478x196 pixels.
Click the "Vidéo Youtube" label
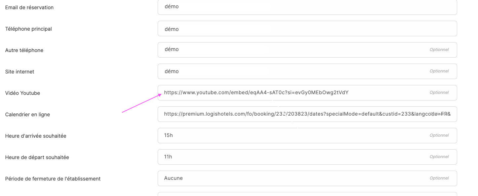point(22,93)
